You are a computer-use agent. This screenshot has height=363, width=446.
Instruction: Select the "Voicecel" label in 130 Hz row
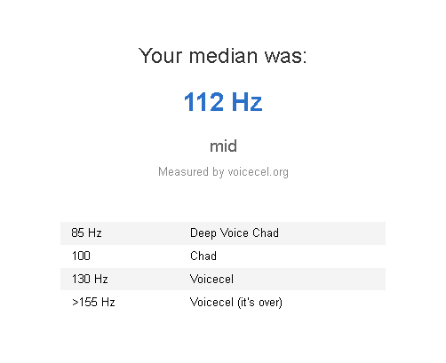[x=211, y=279]
